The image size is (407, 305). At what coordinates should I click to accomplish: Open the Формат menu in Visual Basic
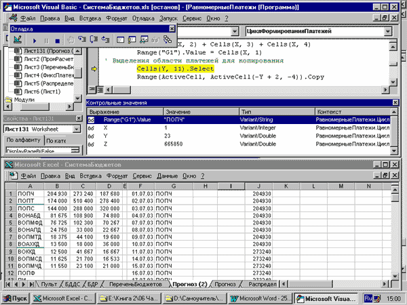[x=117, y=18]
